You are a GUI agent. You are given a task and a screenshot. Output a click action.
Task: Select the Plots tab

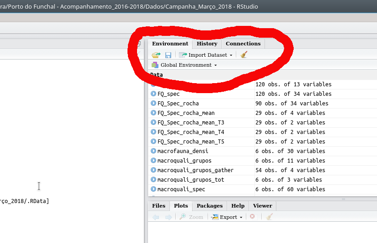(x=181, y=206)
